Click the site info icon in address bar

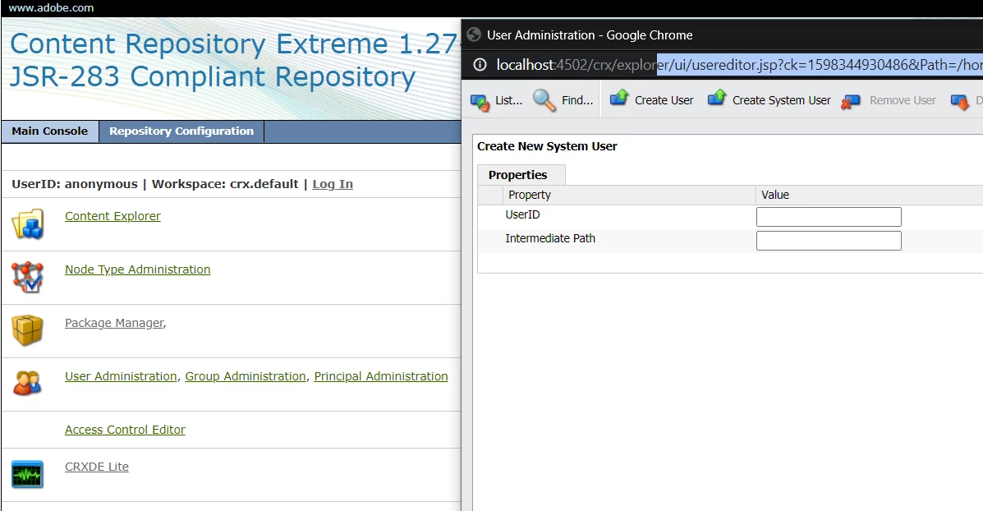tap(480, 65)
